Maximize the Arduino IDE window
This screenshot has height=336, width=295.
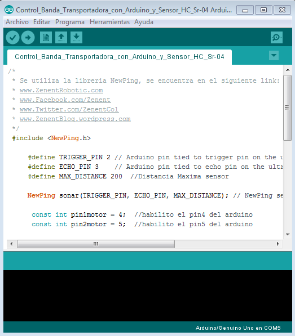click(263, 10)
